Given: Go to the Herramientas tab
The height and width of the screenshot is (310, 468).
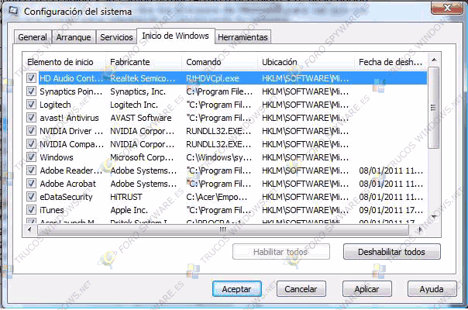Looking at the screenshot, I should [243, 37].
